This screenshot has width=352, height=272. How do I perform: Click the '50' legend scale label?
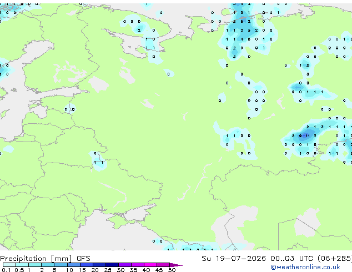pyautogui.click(x=172, y=270)
